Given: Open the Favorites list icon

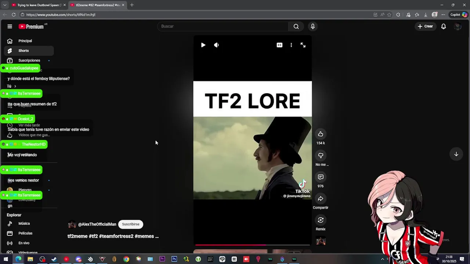Looking at the screenshot, I should point(417,15).
